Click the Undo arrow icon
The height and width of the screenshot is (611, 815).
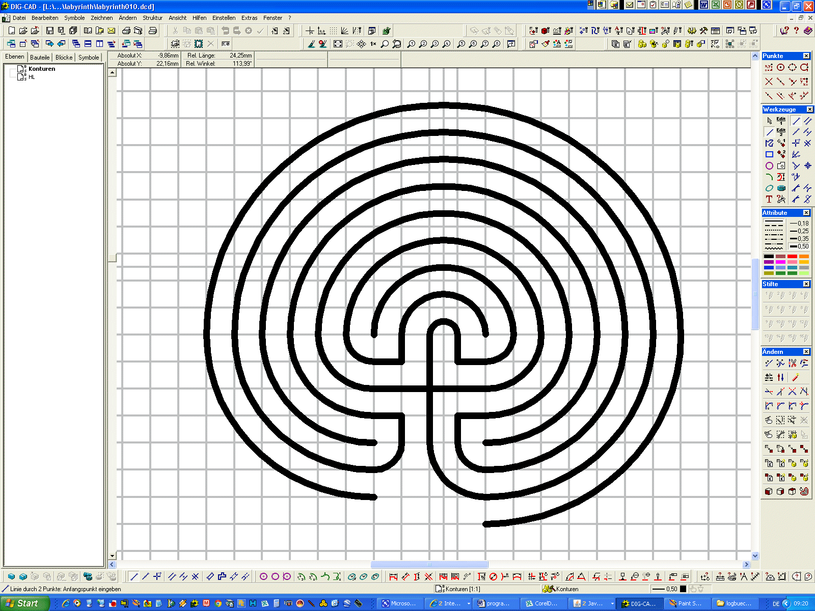[x=225, y=31]
